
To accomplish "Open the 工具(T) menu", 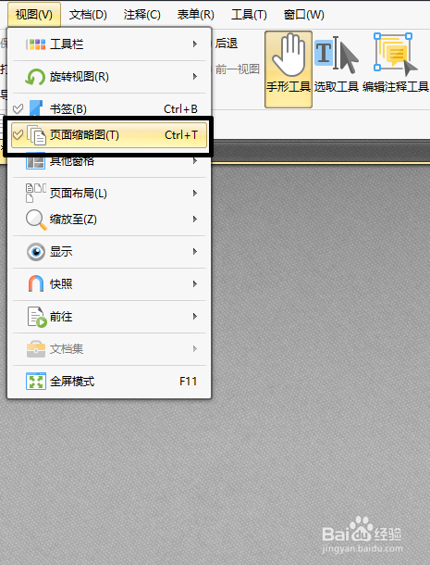I will (249, 15).
